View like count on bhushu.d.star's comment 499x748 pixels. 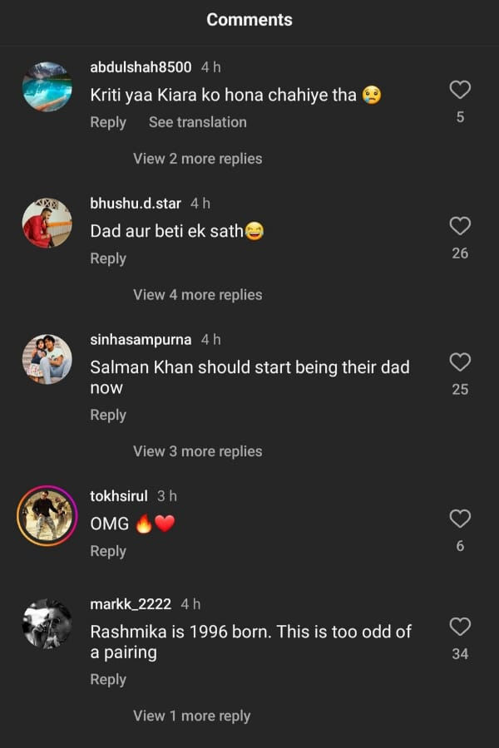(x=460, y=253)
